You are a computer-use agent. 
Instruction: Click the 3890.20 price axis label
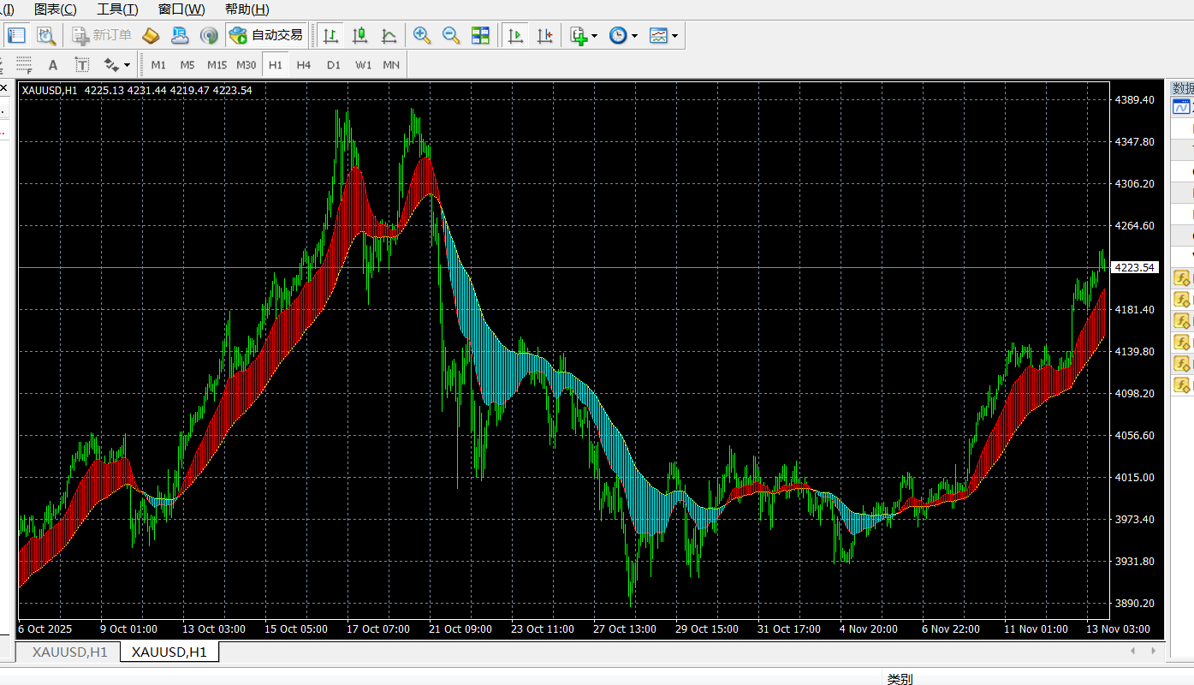pyautogui.click(x=1134, y=603)
